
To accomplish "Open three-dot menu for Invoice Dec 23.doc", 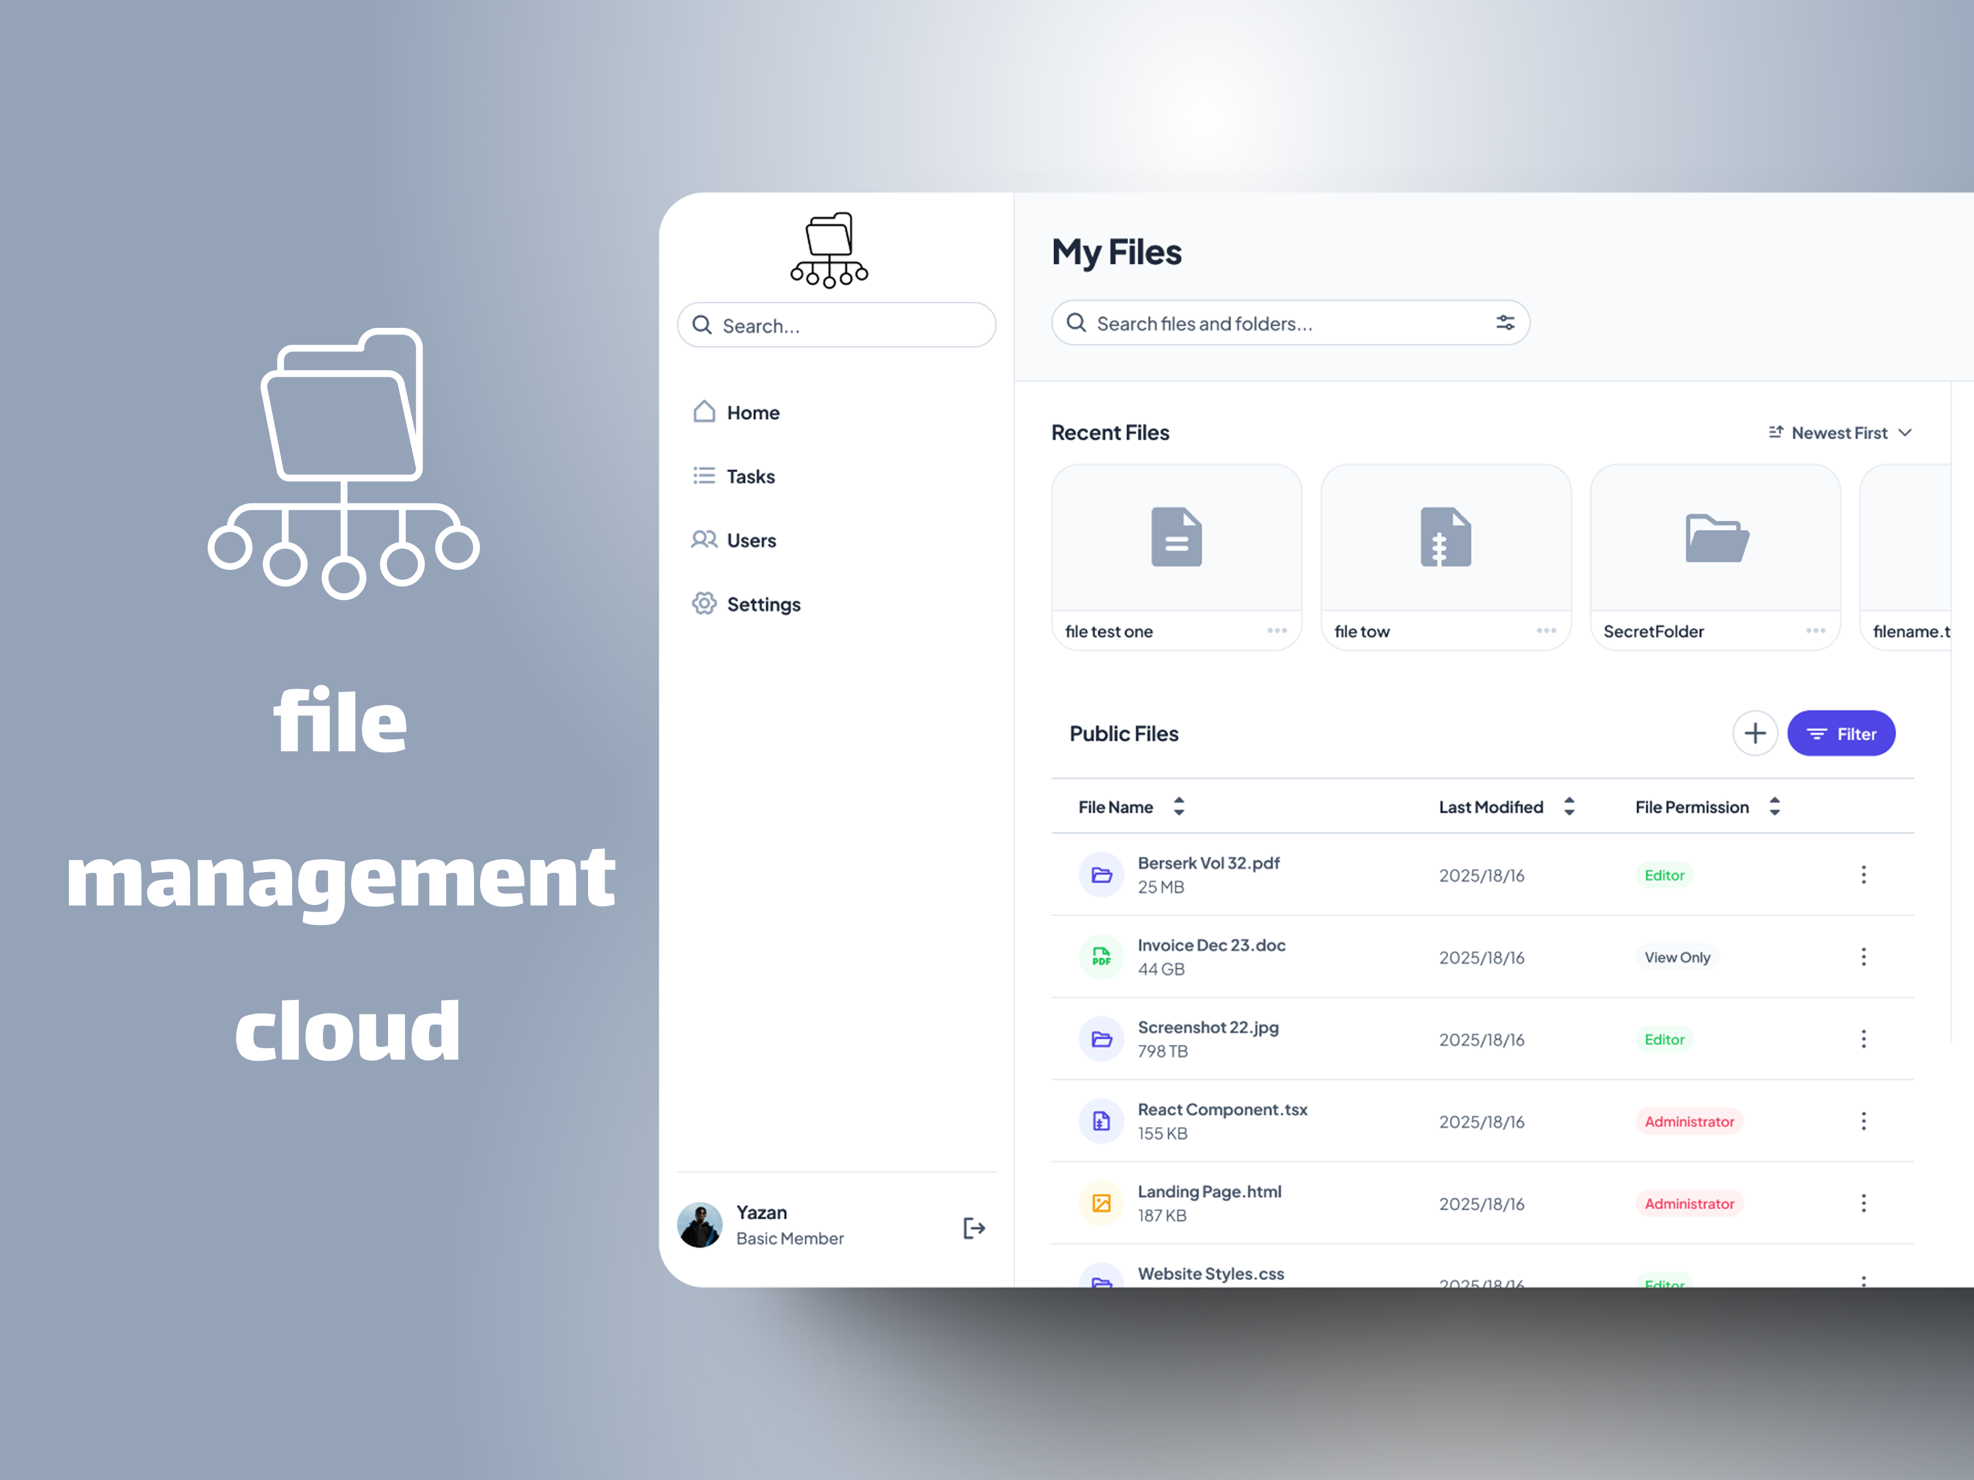I will pos(1862,956).
